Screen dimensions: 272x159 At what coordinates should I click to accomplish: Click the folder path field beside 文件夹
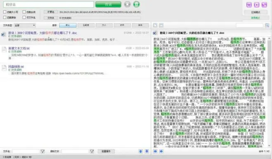click(x=100, y=18)
